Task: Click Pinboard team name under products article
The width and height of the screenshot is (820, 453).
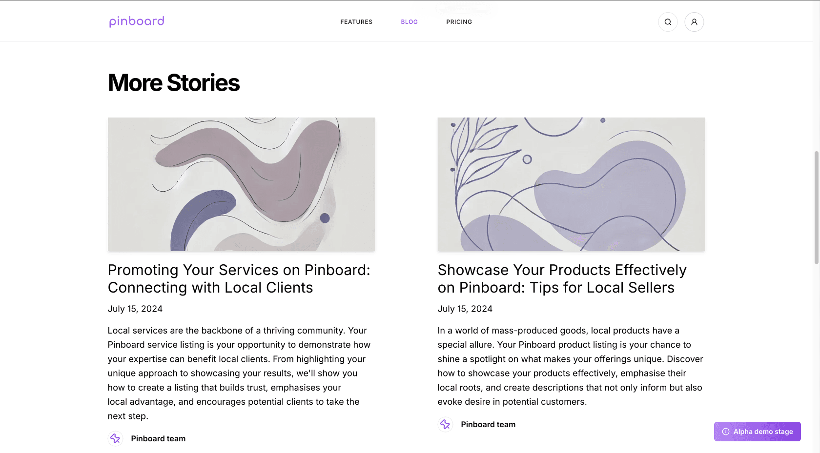Action: (488, 425)
